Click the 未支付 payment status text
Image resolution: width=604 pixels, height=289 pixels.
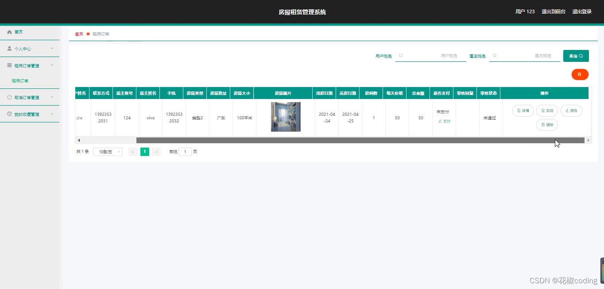pyautogui.click(x=443, y=112)
